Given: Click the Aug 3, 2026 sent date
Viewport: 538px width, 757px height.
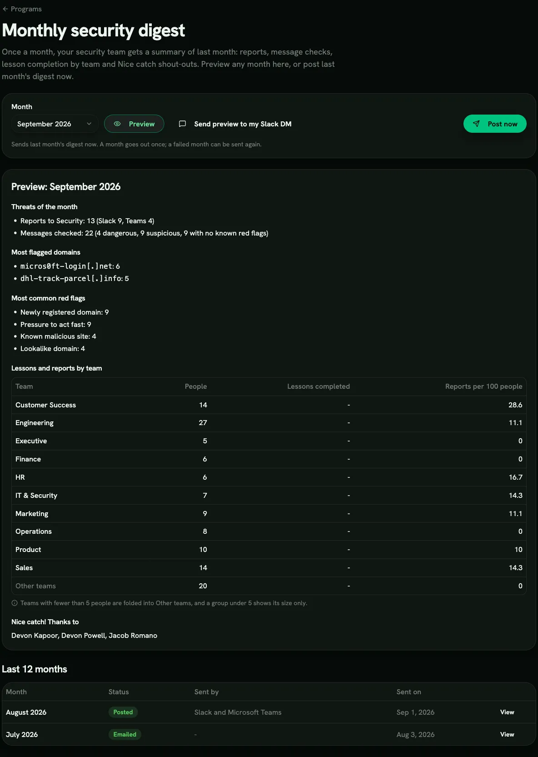Looking at the screenshot, I should pyautogui.click(x=415, y=735).
